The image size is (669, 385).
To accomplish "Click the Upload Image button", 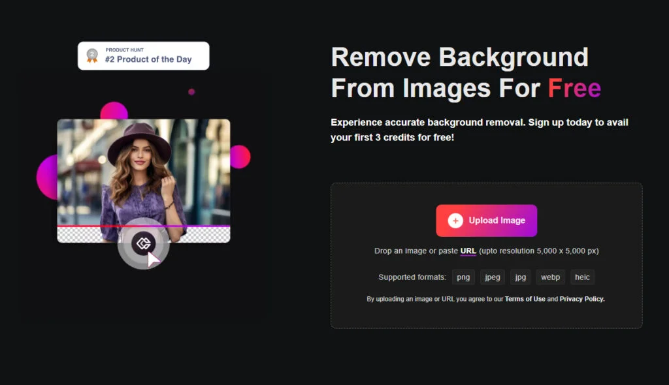I will coord(487,221).
